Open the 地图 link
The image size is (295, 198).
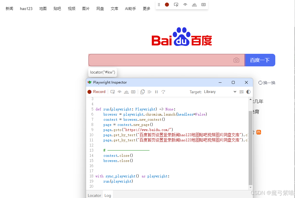43,9
